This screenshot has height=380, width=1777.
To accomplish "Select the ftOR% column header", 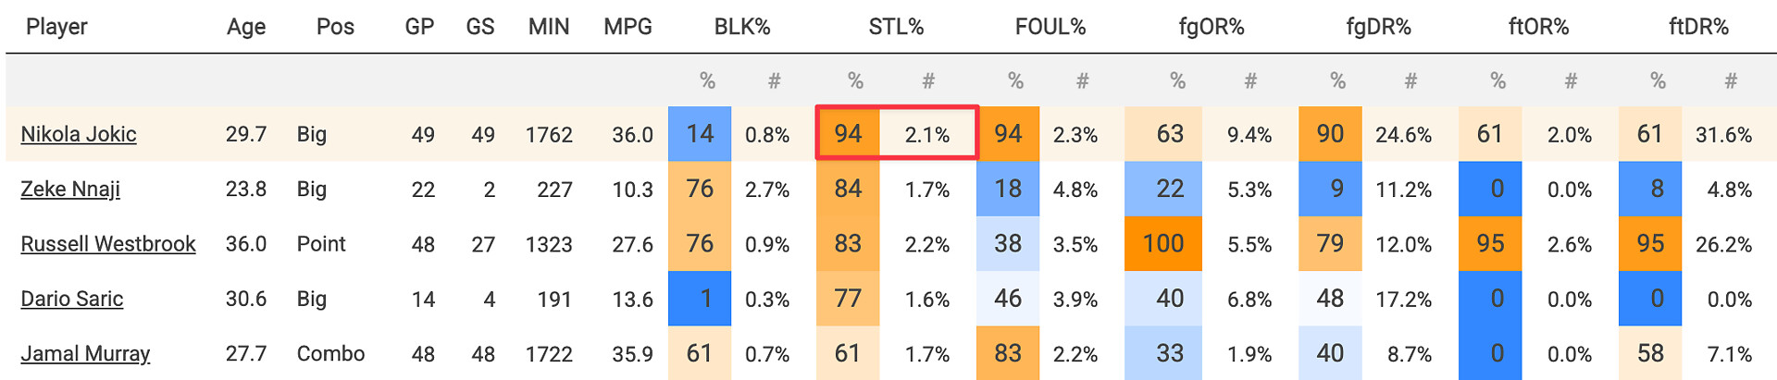I will coord(1538,27).
